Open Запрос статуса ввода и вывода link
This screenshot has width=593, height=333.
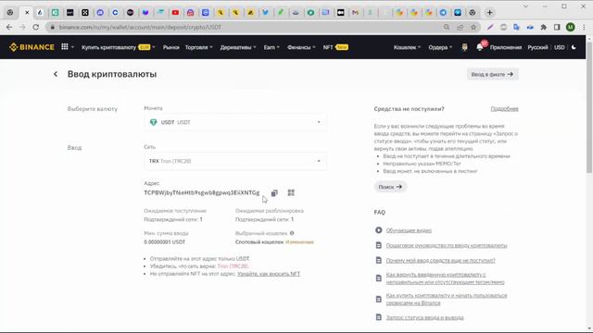point(424,317)
